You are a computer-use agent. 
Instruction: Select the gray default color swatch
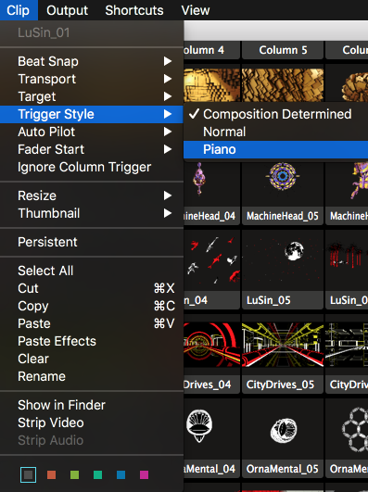(28, 474)
